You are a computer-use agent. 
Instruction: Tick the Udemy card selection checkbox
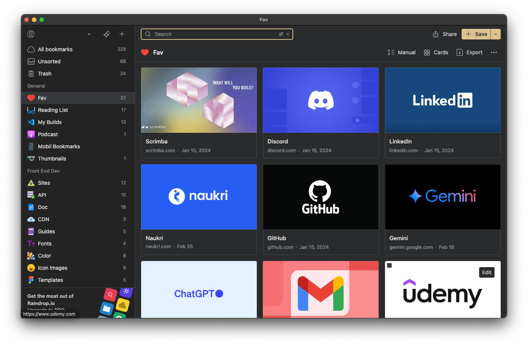pyautogui.click(x=389, y=265)
